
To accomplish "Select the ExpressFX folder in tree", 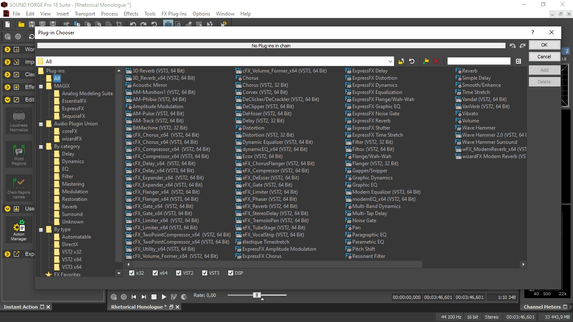I will (73, 109).
